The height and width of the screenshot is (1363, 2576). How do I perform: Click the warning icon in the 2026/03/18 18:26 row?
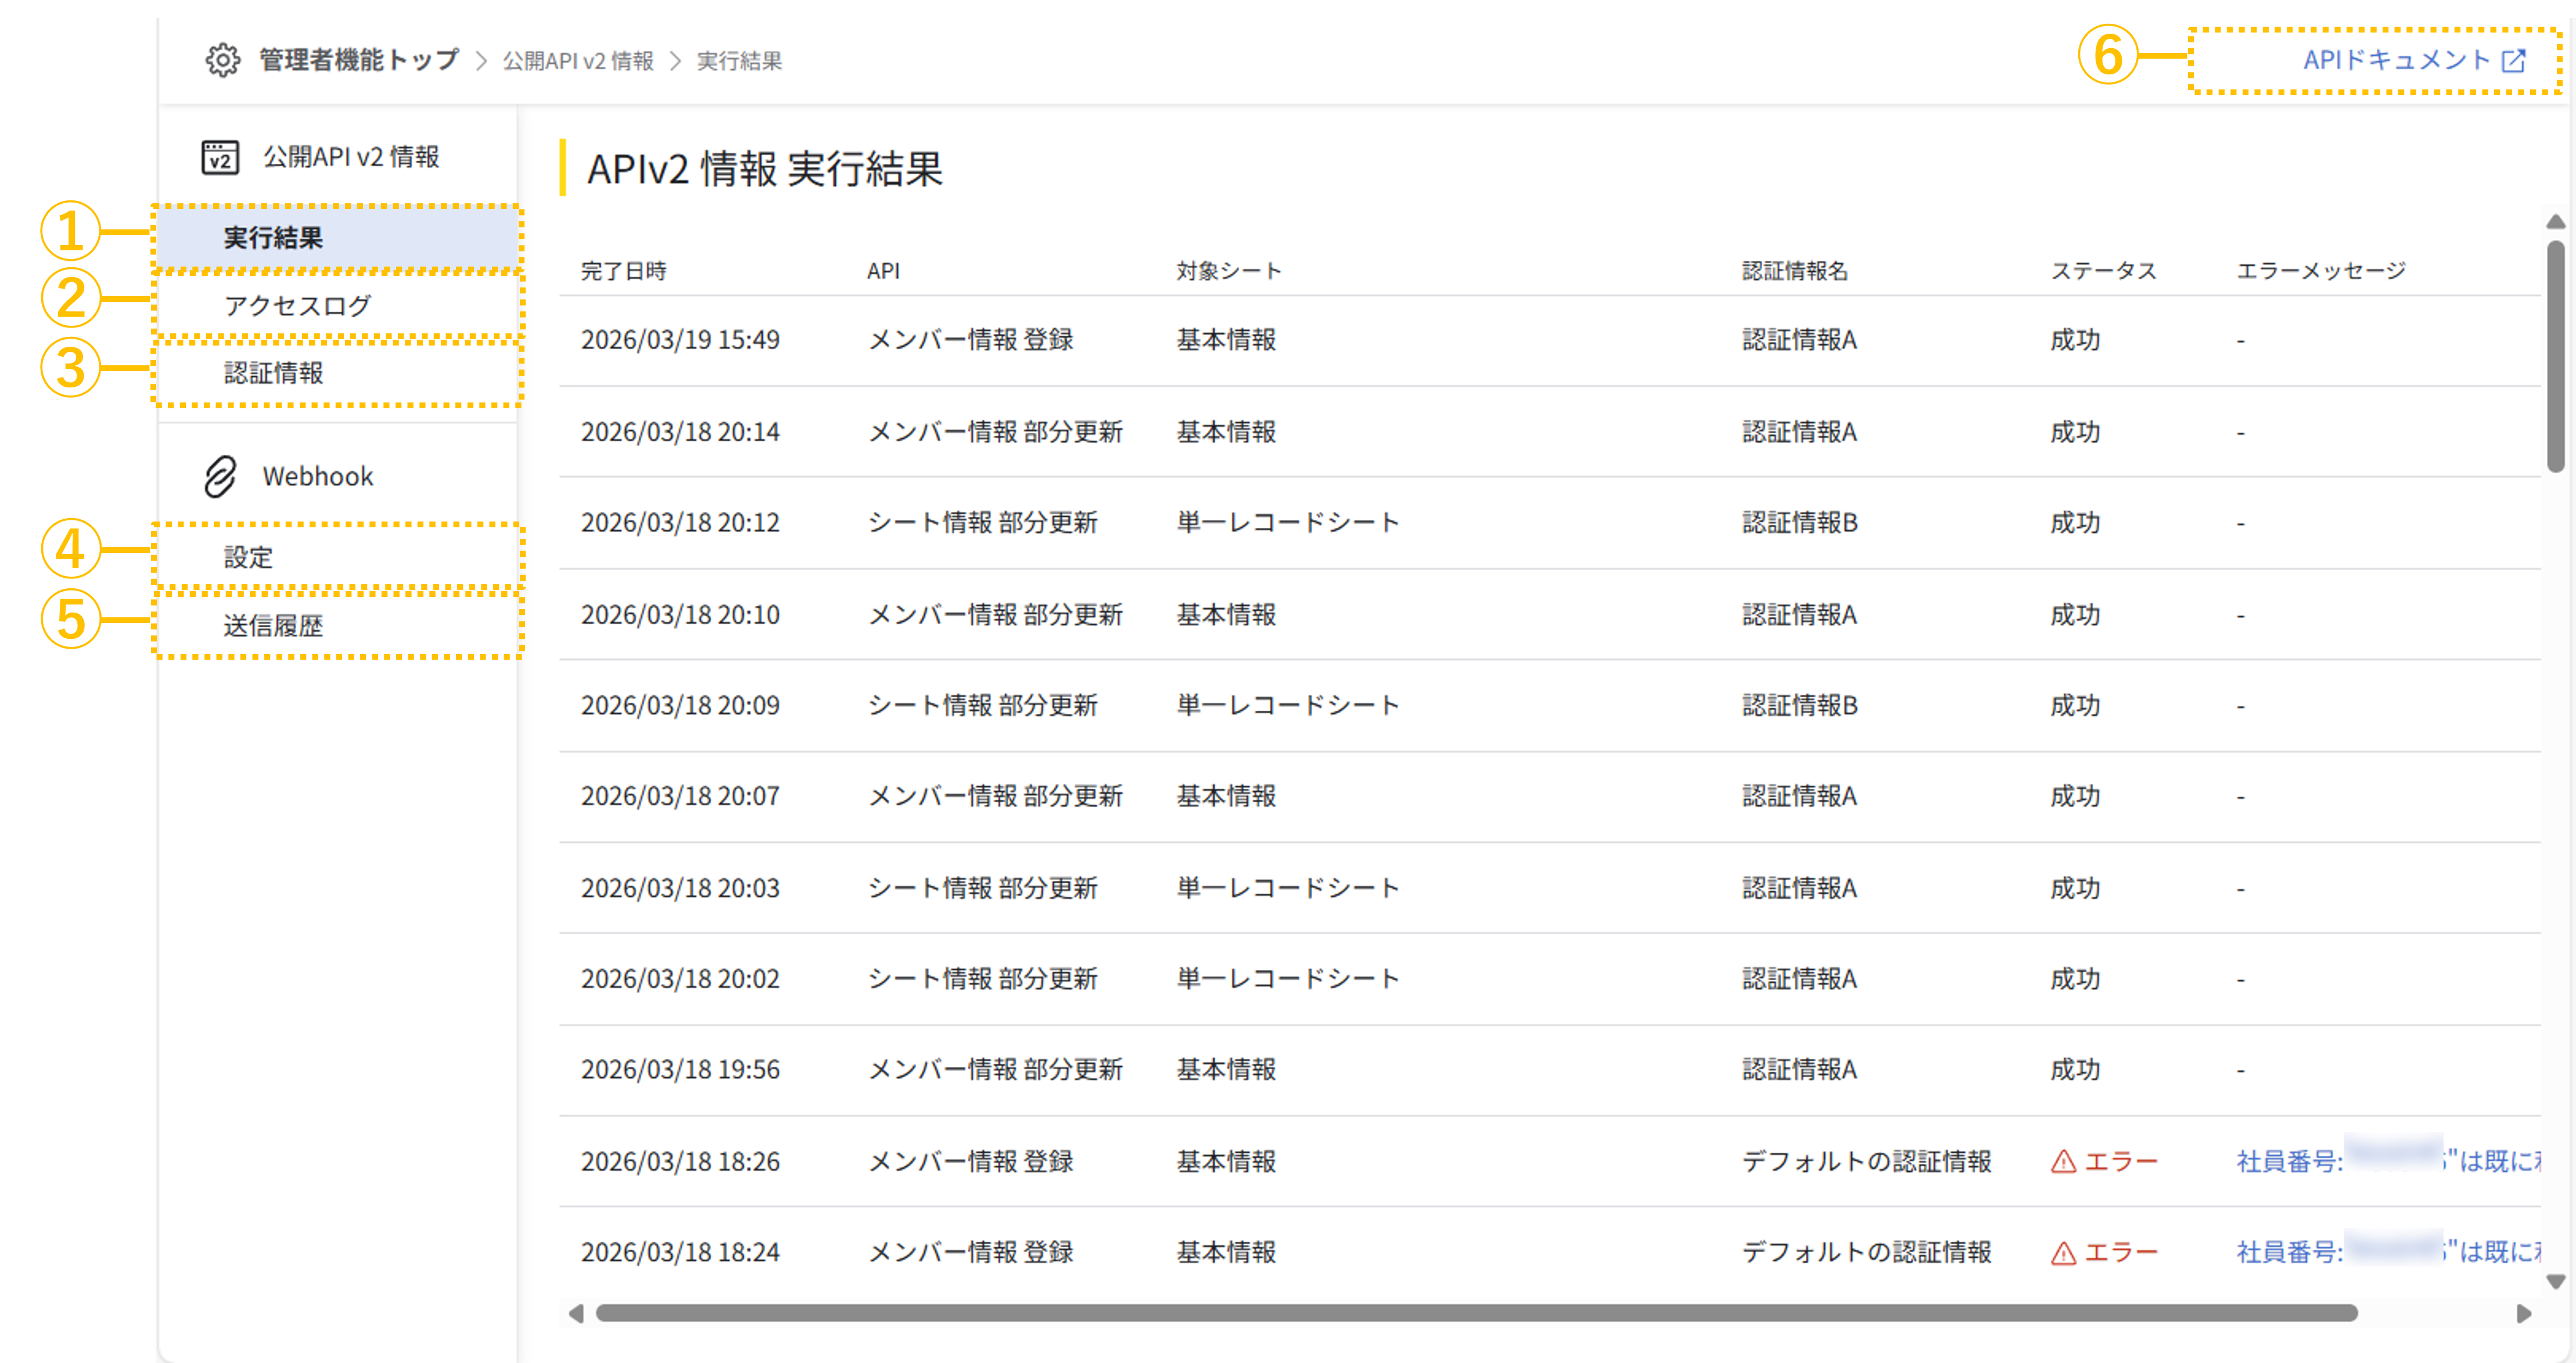click(2063, 1161)
